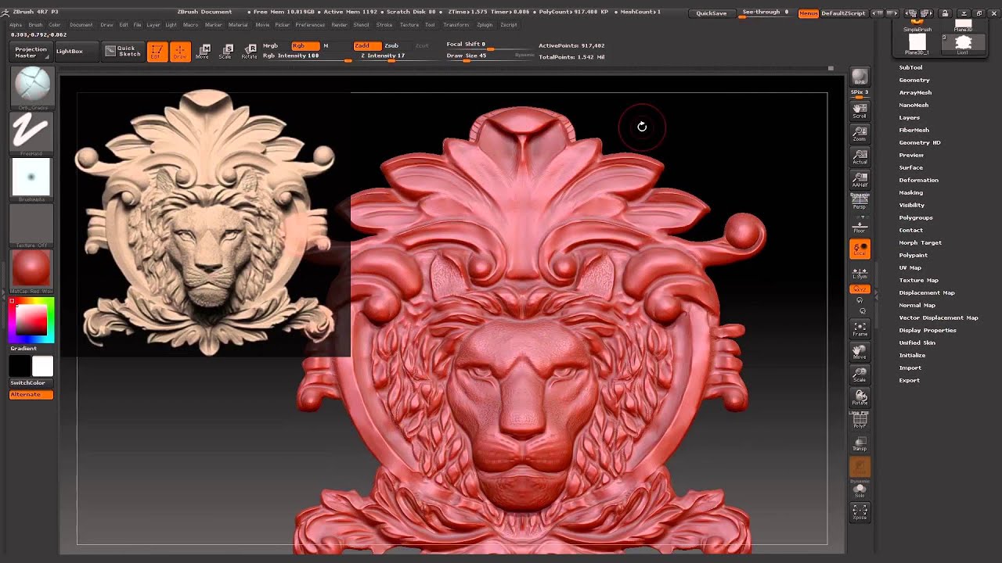1002x563 pixels.
Task: Expand the ArrayMesh section
Action: pos(915,92)
